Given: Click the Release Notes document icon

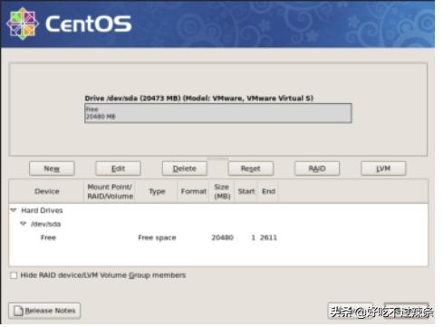Looking at the screenshot, I should point(18,311).
